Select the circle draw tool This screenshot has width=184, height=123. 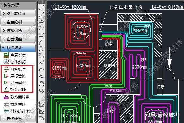pyautogui.click(x=41, y=49)
